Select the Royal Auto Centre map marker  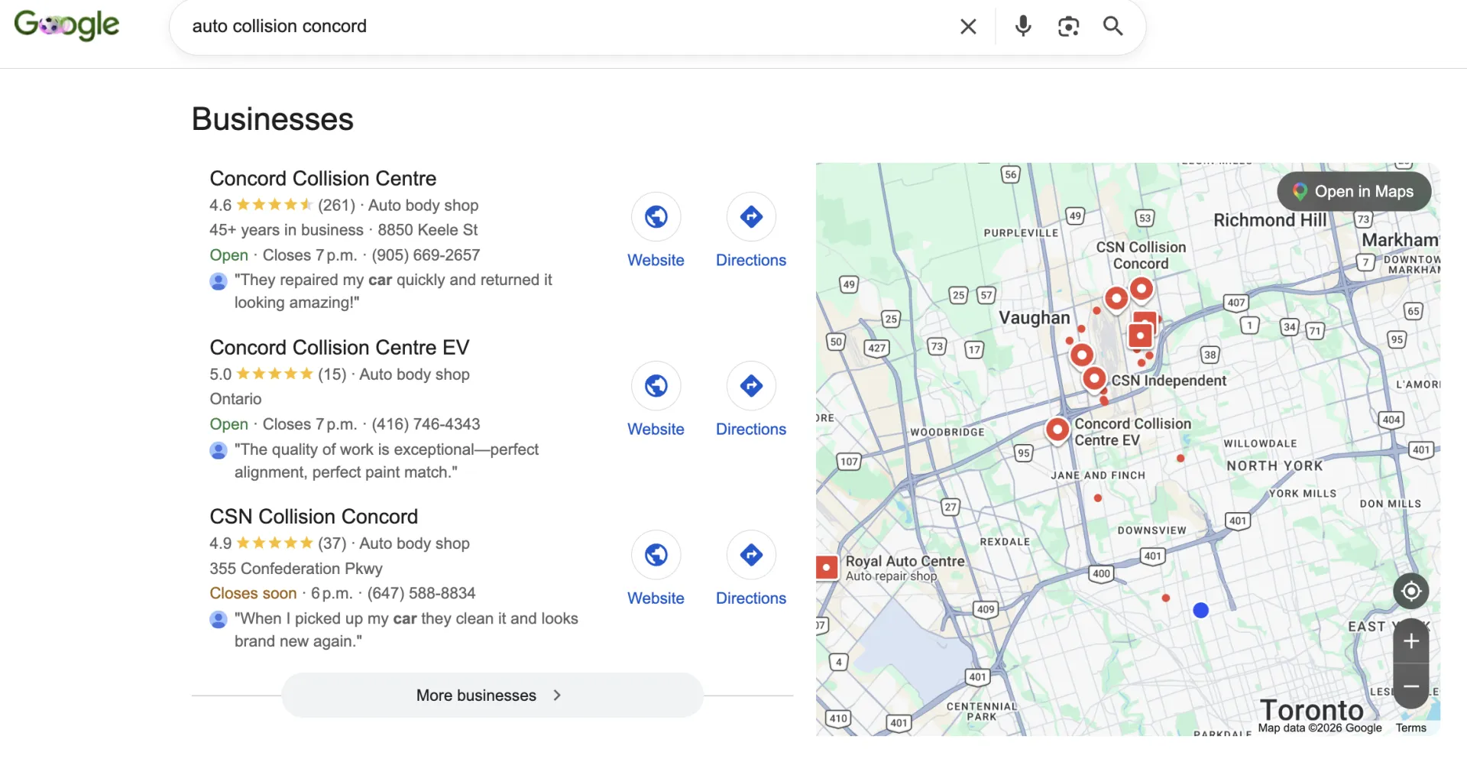[827, 568]
